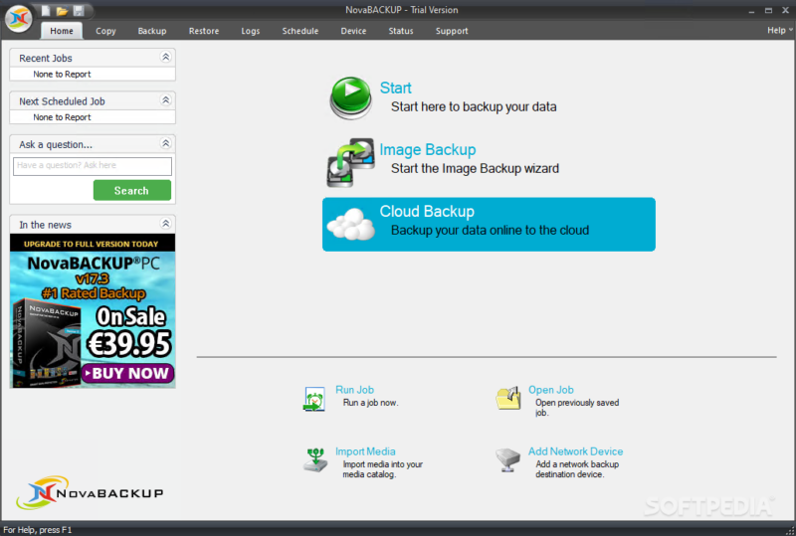Image resolution: width=796 pixels, height=536 pixels.
Task: Click the BUY NOW button in ad
Action: click(x=128, y=373)
